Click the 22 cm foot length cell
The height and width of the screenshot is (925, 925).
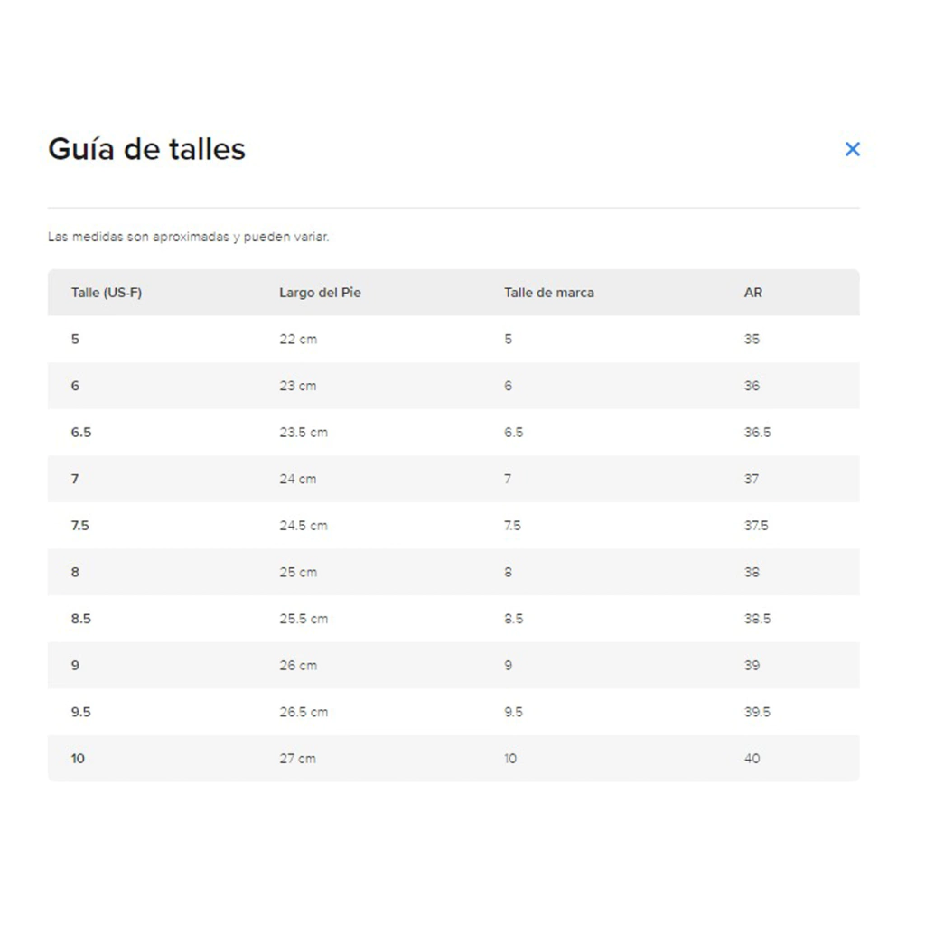[298, 340]
